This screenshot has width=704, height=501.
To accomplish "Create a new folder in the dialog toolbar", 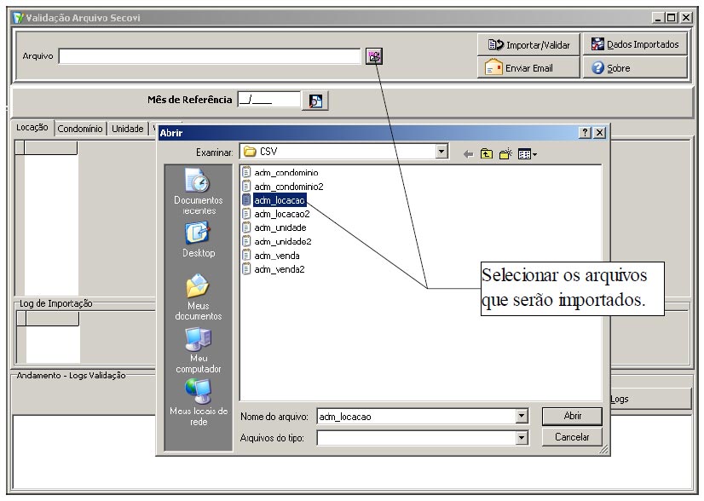I will pyautogui.click(x=505, y=153).
